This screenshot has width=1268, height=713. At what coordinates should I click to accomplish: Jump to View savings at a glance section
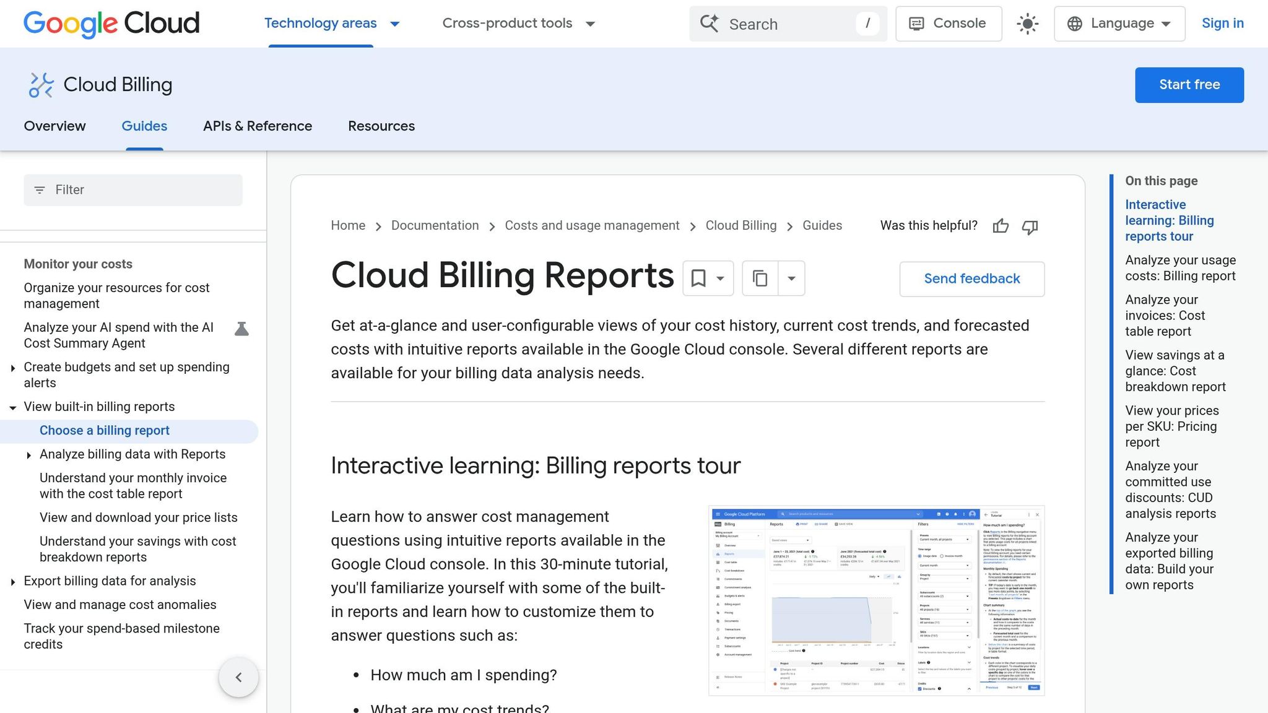click(1175, 371)
